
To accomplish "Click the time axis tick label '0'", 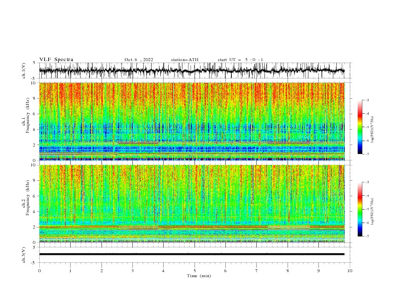I will (39, 271).
